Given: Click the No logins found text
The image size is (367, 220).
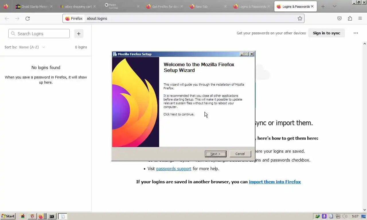Looking at the screenshot, I should (x=46, y=68).
